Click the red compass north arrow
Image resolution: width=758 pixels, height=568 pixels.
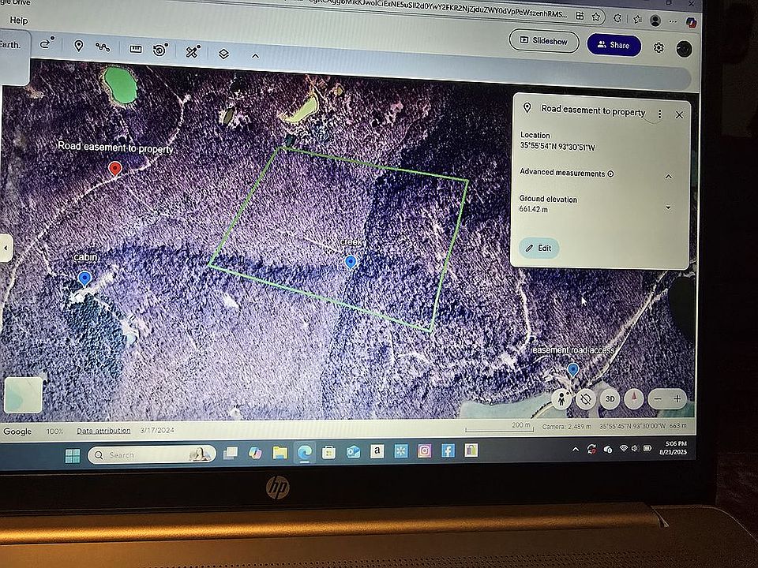pyautogui.click(x=633, y=399)
